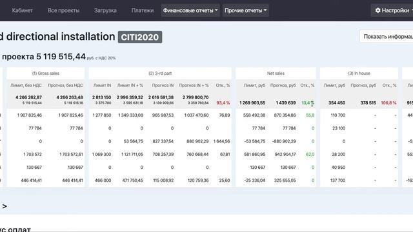
Task: Click green deviation value 55,8
Action: click(310, 115)
